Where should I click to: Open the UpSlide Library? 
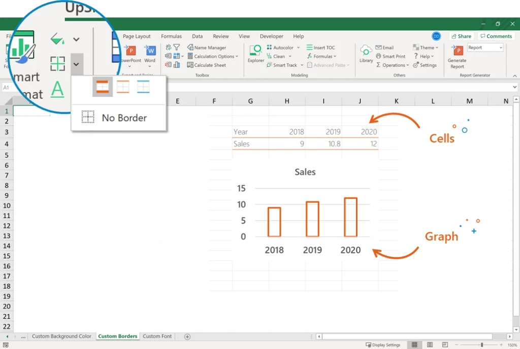(366, 52)
